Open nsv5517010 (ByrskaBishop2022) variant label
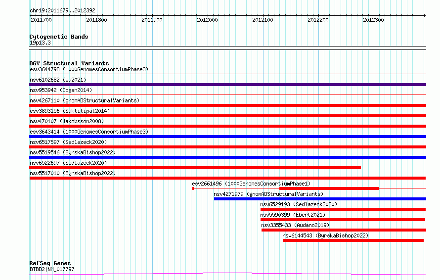 (73, 173)
